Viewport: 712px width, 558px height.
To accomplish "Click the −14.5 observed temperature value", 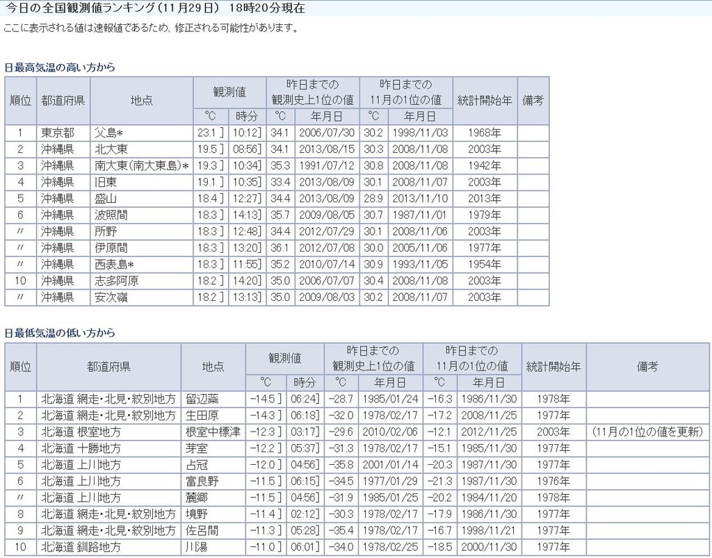I will (x=264, y=399).
